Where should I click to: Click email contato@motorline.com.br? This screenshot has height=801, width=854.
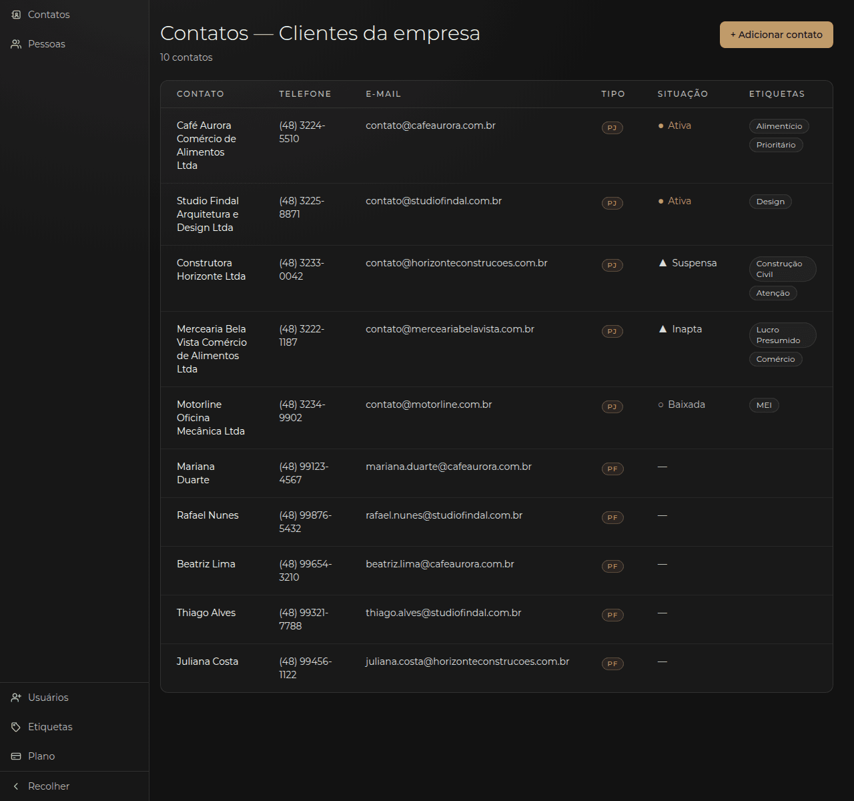tap(429, 405)
